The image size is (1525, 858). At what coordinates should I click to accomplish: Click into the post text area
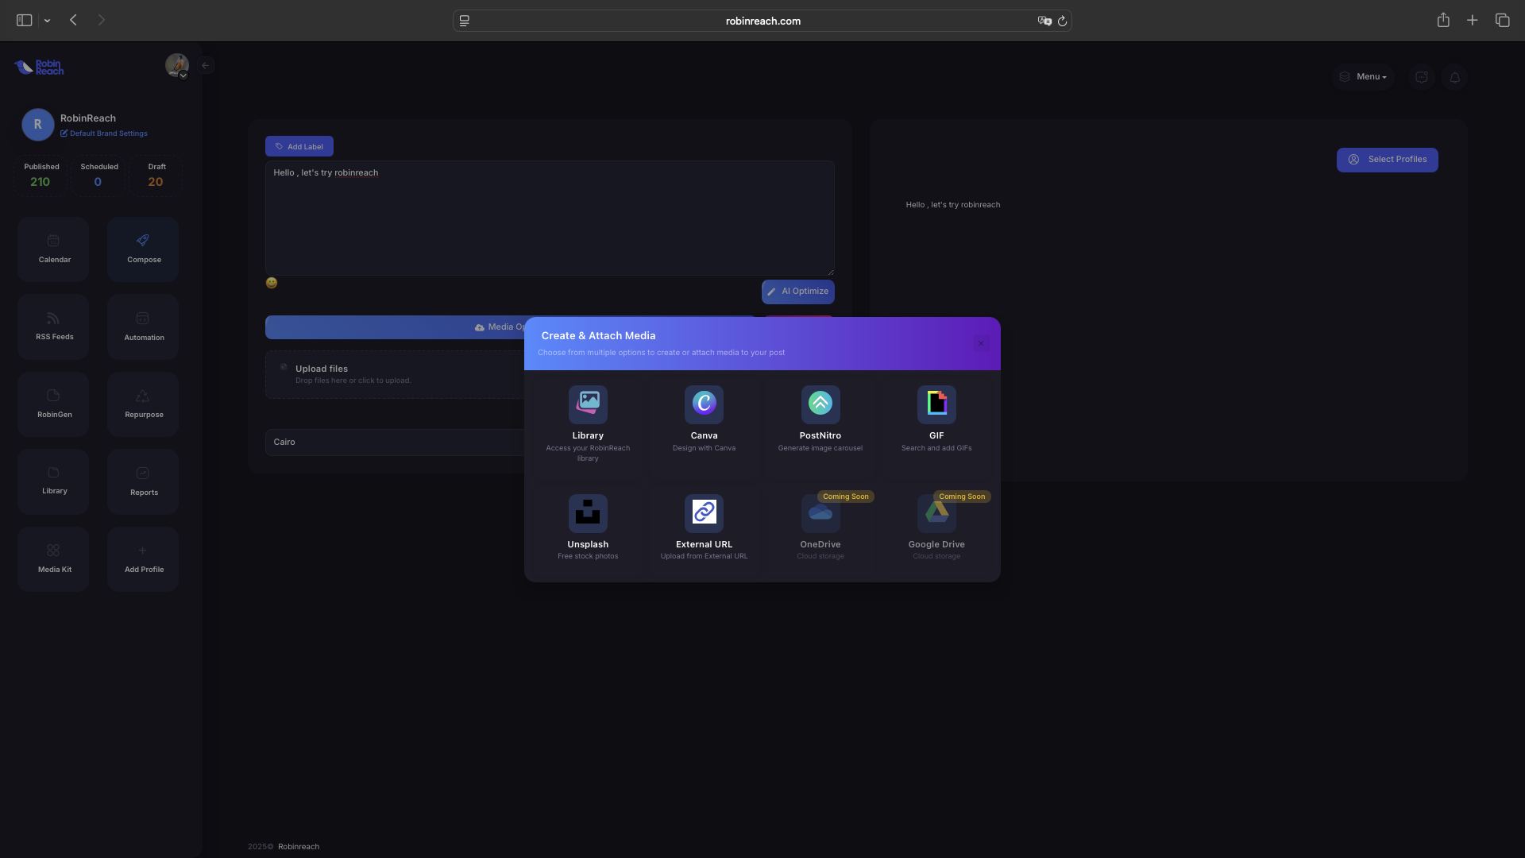549,218
